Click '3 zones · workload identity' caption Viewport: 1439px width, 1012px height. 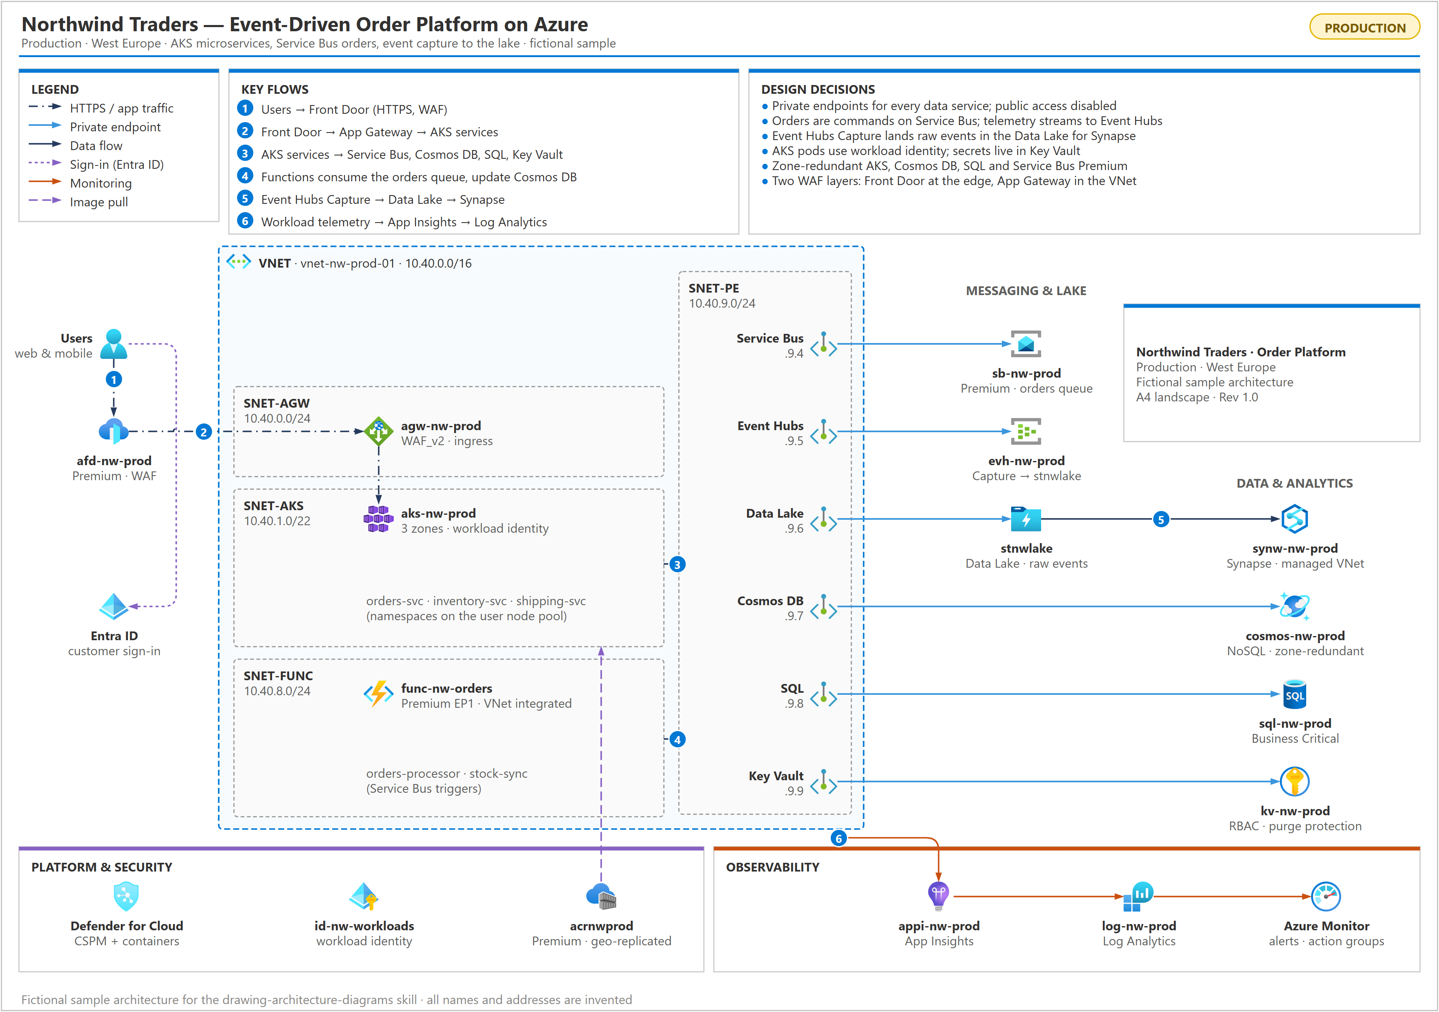pos(475,529)
